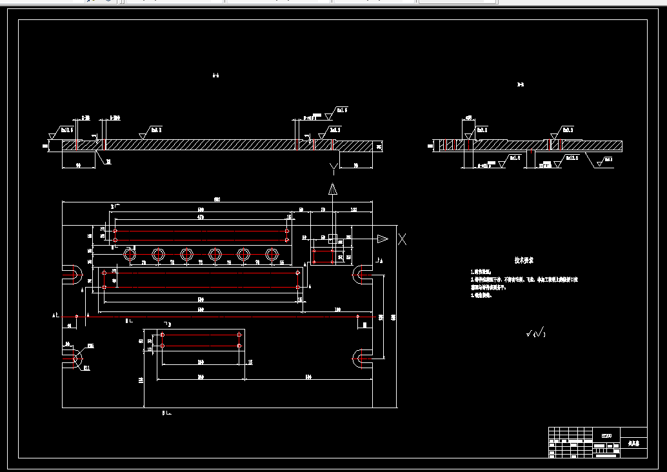Screen dimensions: 667x472
Task: Pick the lower-right U-shaped slot
Action: pos(363,359)
